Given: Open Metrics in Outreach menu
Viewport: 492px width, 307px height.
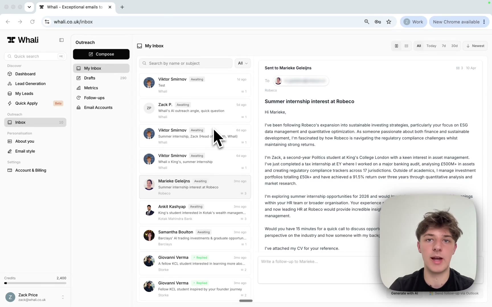Looking at the screenshot, I should [101, 88].
